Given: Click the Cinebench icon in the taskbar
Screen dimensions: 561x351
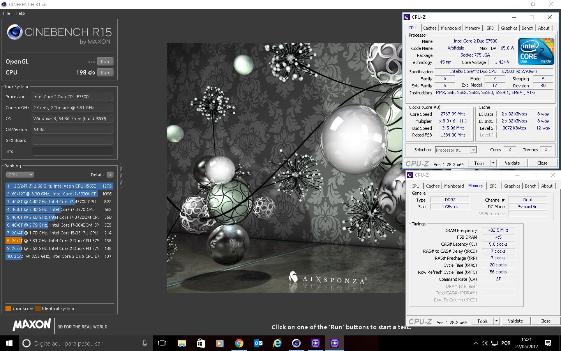Looking at the screenshot, I should (296, 343).
